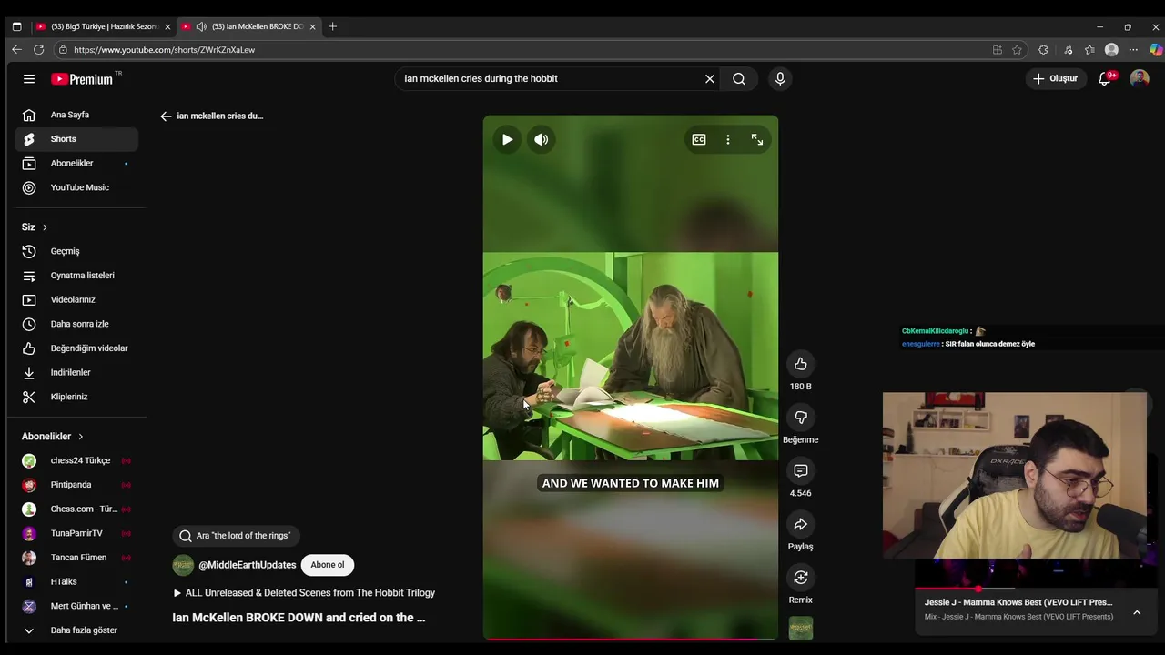Open the comments with 4.546 count
The width and height of the screenshot is (1165, 655).
tap(801, 470)
